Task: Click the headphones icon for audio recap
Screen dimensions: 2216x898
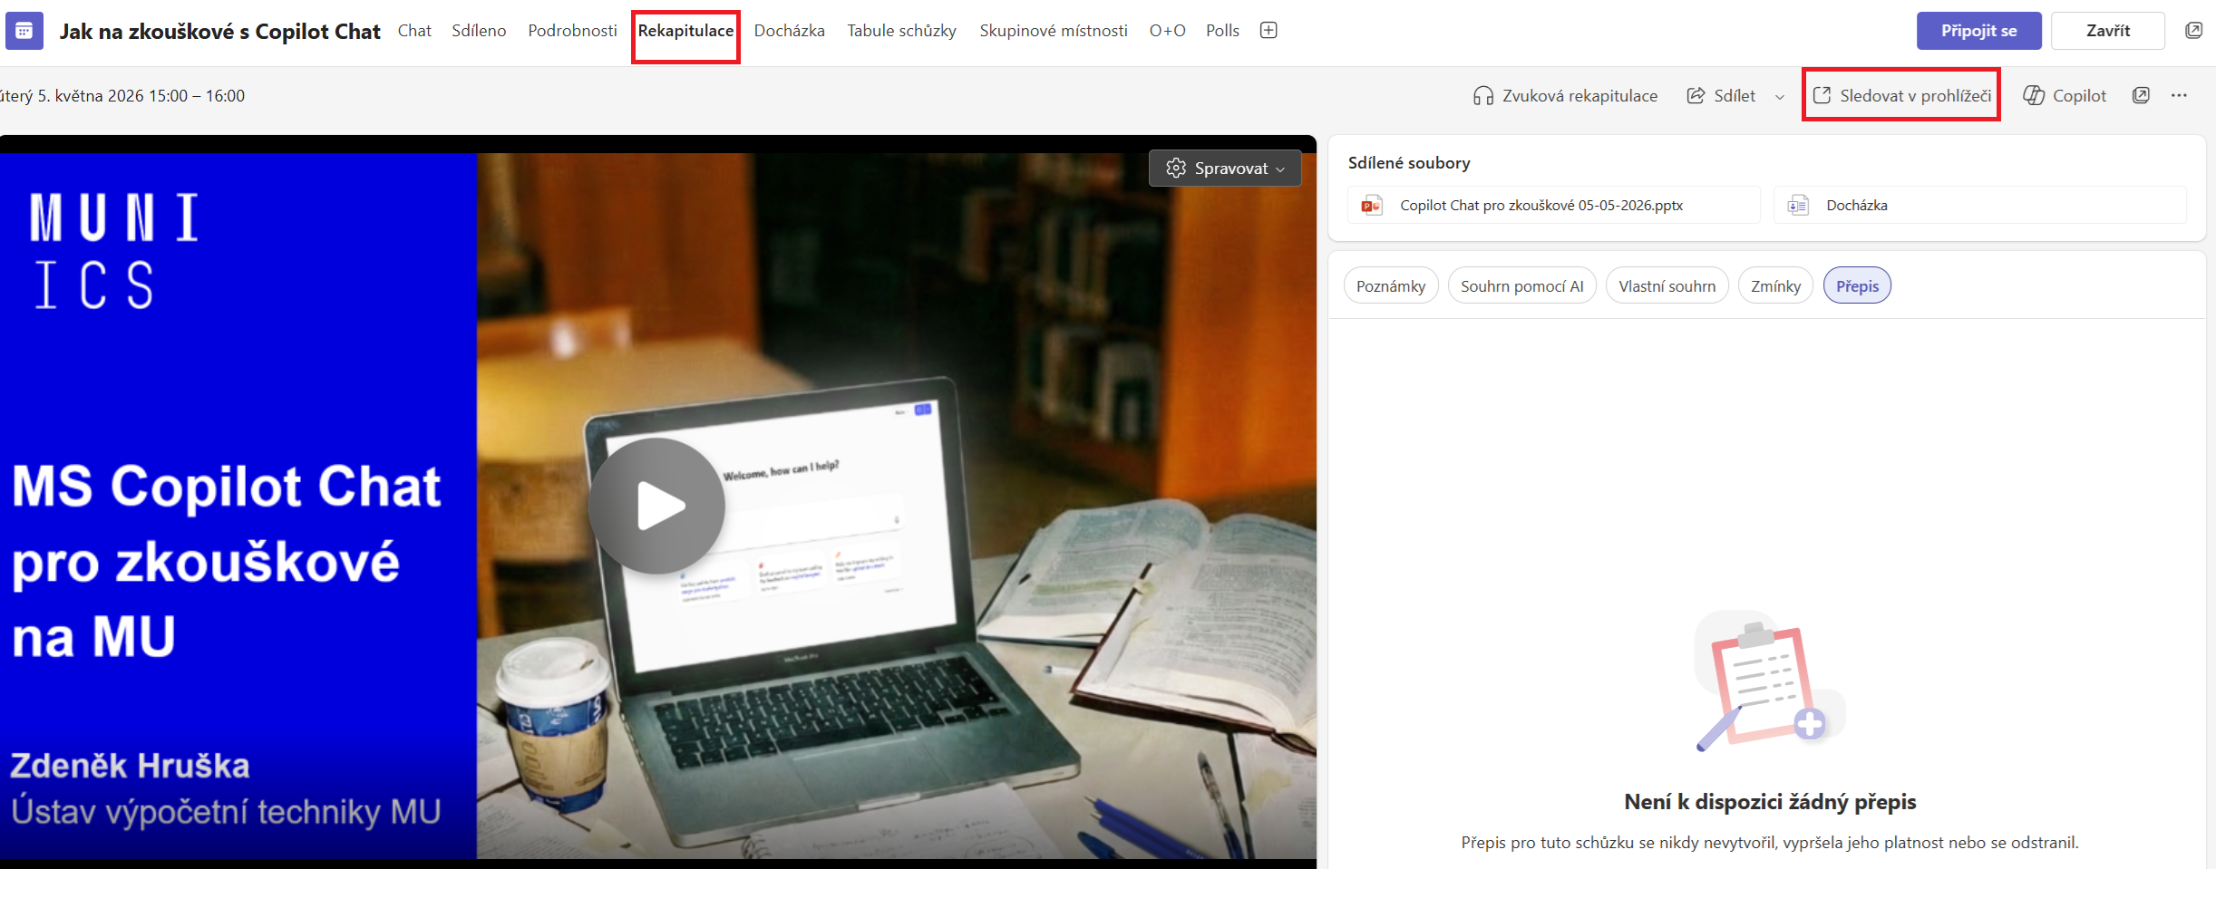Action: (x=1483, y=96)
